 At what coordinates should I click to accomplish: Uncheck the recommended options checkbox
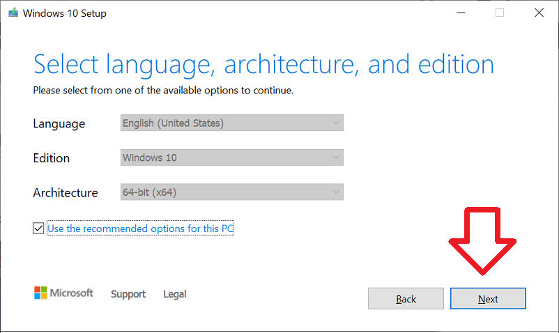coord(38,229)
